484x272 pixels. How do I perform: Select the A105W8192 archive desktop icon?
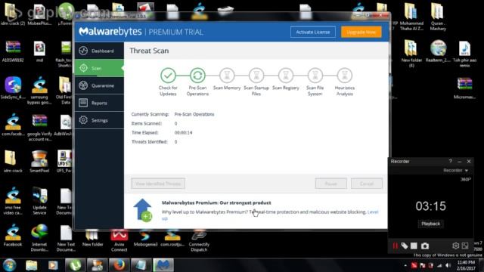click(x=13, y=51)
